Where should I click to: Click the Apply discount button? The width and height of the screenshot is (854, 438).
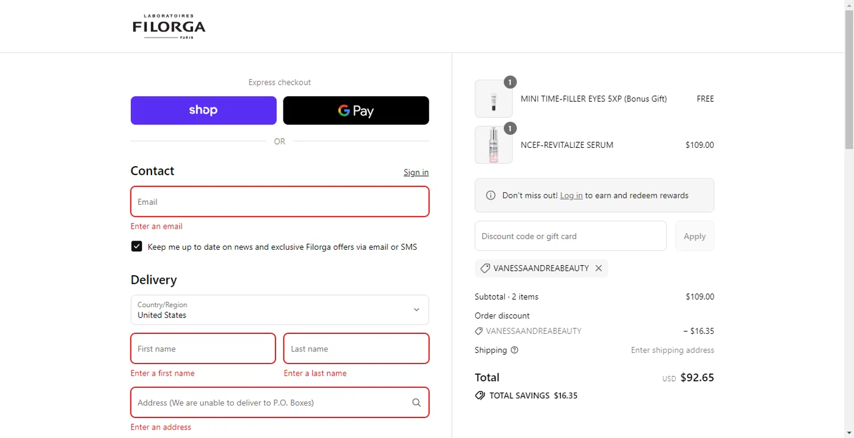pos(695,235)
